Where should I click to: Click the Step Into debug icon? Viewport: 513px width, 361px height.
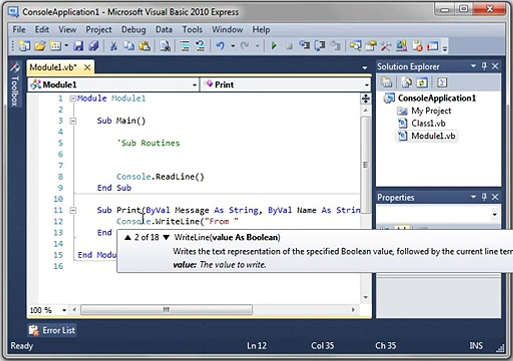305,46
